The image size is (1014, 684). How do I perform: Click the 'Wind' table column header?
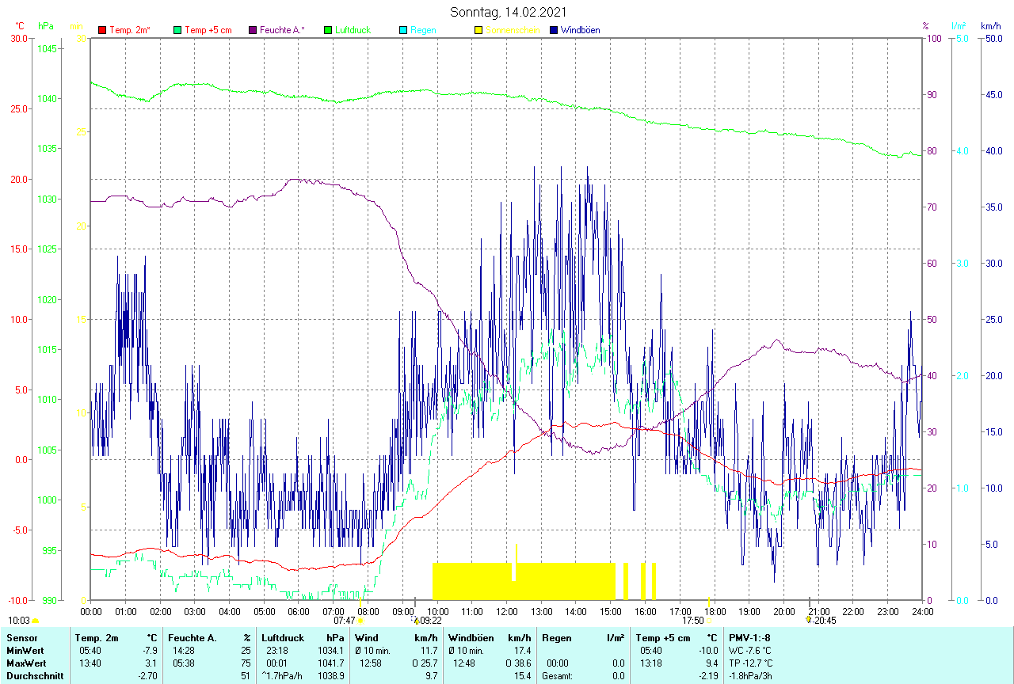(x=367, y=637)
